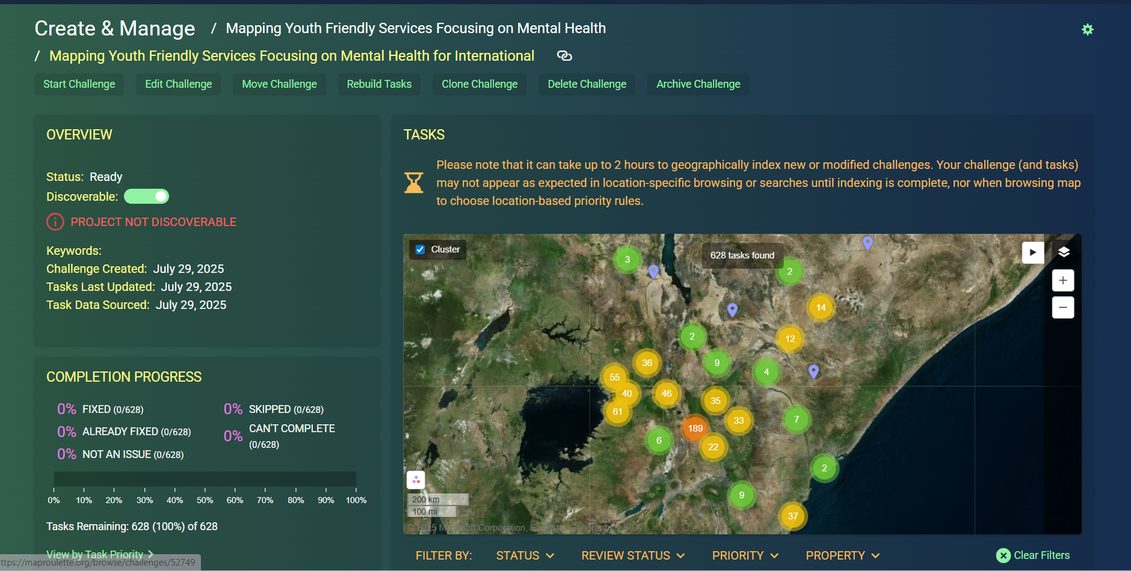Viewport: 1131px width, 571px height.
Task: Expand View by Task Priority
Action: [x=100, y=554]
